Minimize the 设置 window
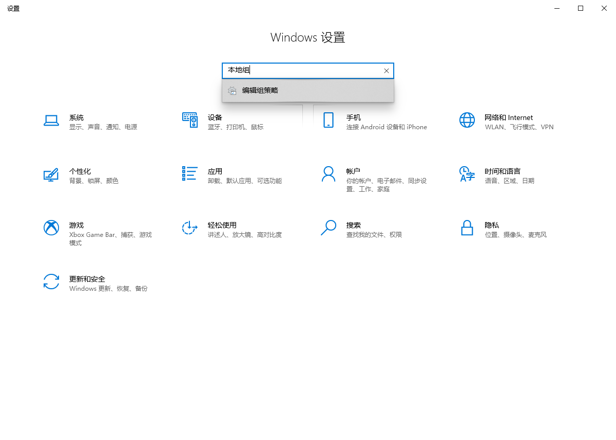Image resolution: width=616 pixels, height=440 pixels. [557, 8]
